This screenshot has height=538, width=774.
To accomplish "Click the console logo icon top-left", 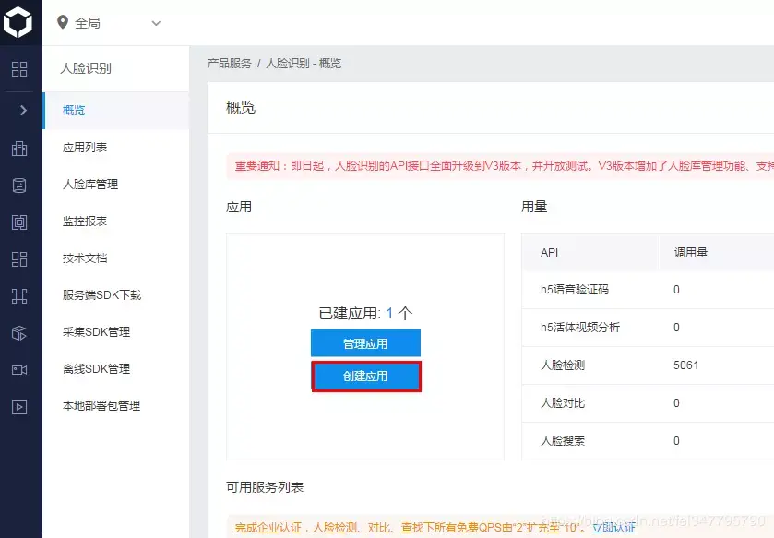I will pos(19,21).
